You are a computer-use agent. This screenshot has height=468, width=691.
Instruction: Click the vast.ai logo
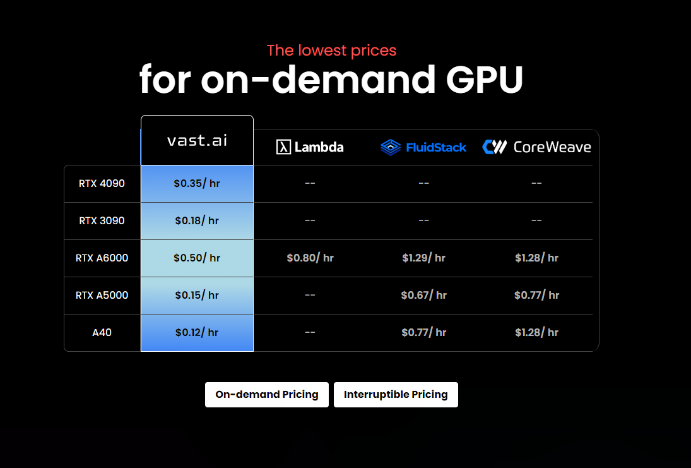tap(196, 141)
